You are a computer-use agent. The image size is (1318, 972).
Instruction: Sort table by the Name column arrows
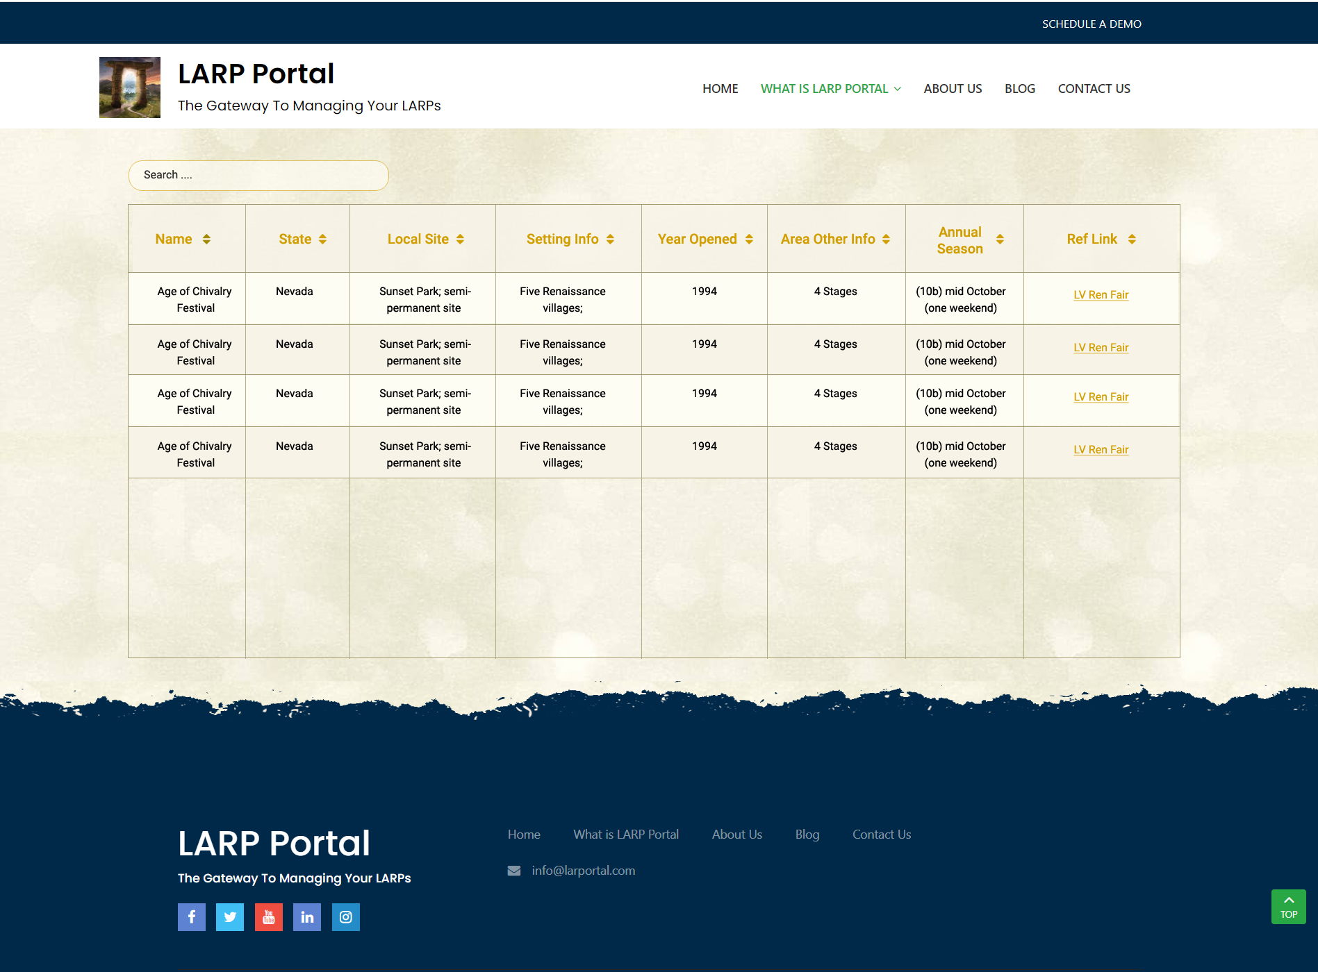click(x=206, y=239)
